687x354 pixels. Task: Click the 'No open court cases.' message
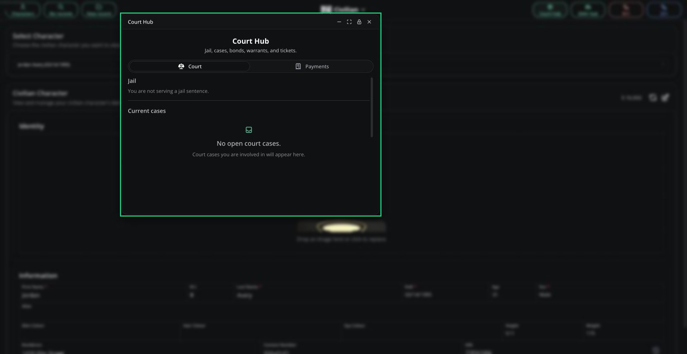(249, 144)
